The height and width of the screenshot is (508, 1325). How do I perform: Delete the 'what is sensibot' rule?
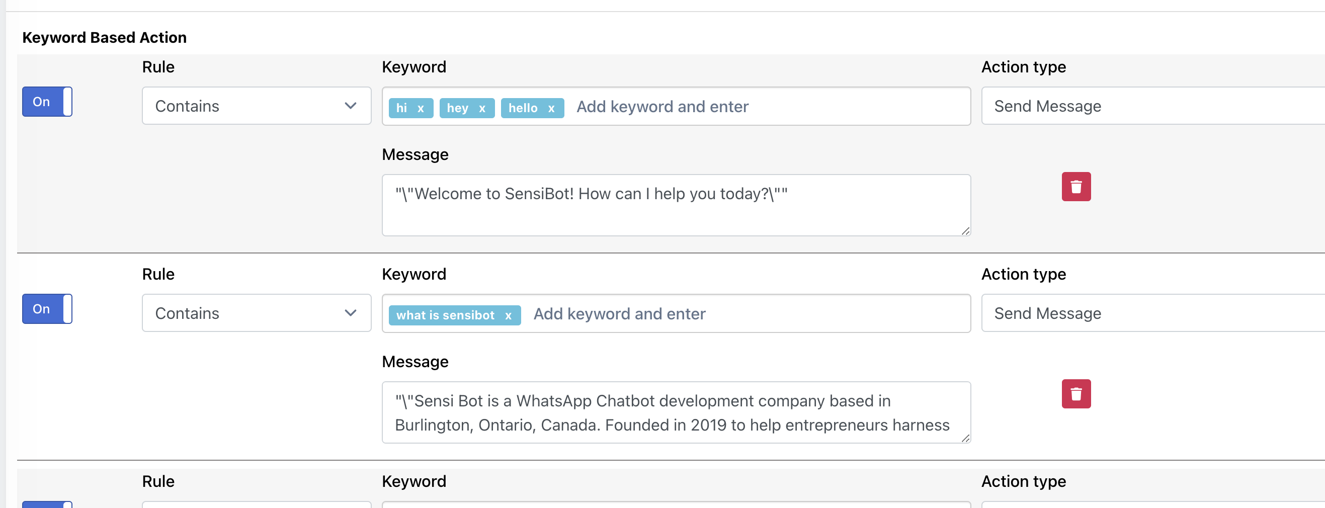coord(1075,394)
